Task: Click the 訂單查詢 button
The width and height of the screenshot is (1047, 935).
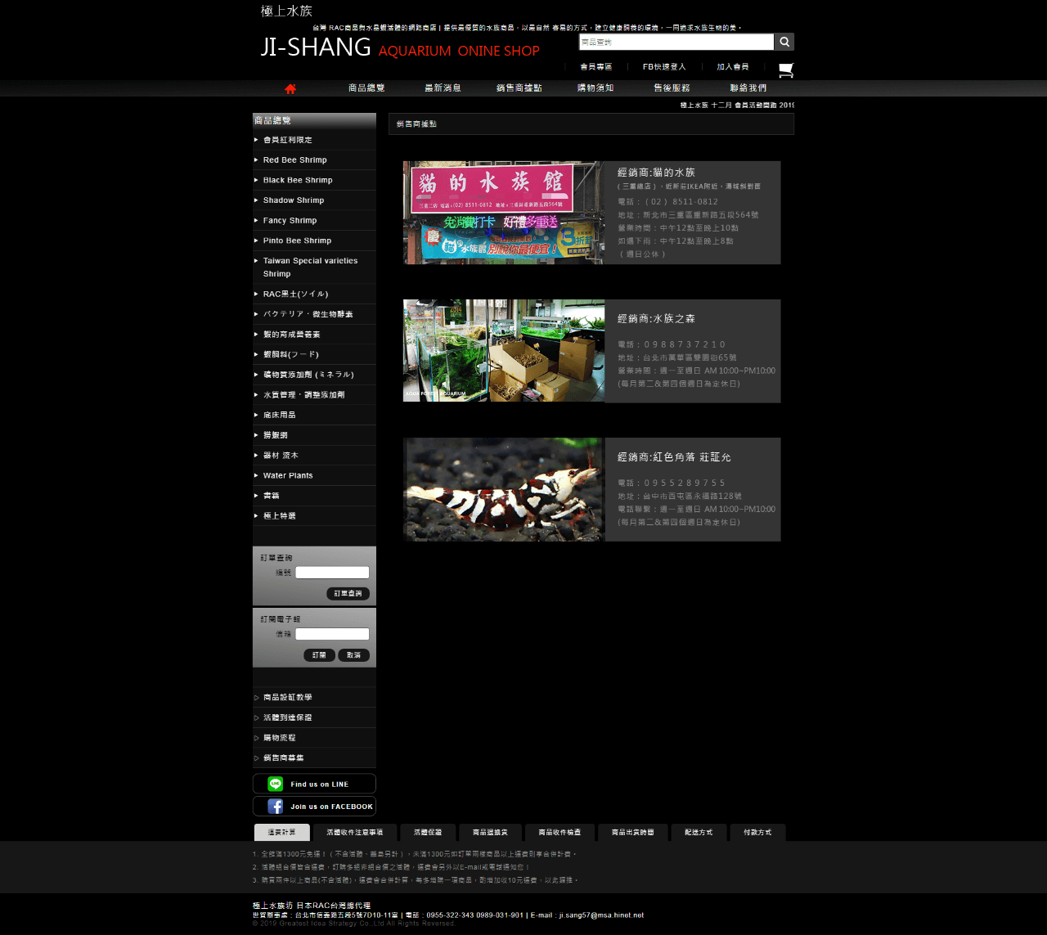Action: coord(348,594)
